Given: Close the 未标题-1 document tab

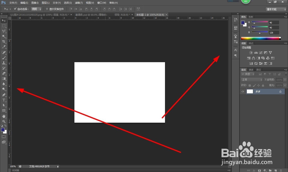Looking at the screenshot, I should 166,15.
